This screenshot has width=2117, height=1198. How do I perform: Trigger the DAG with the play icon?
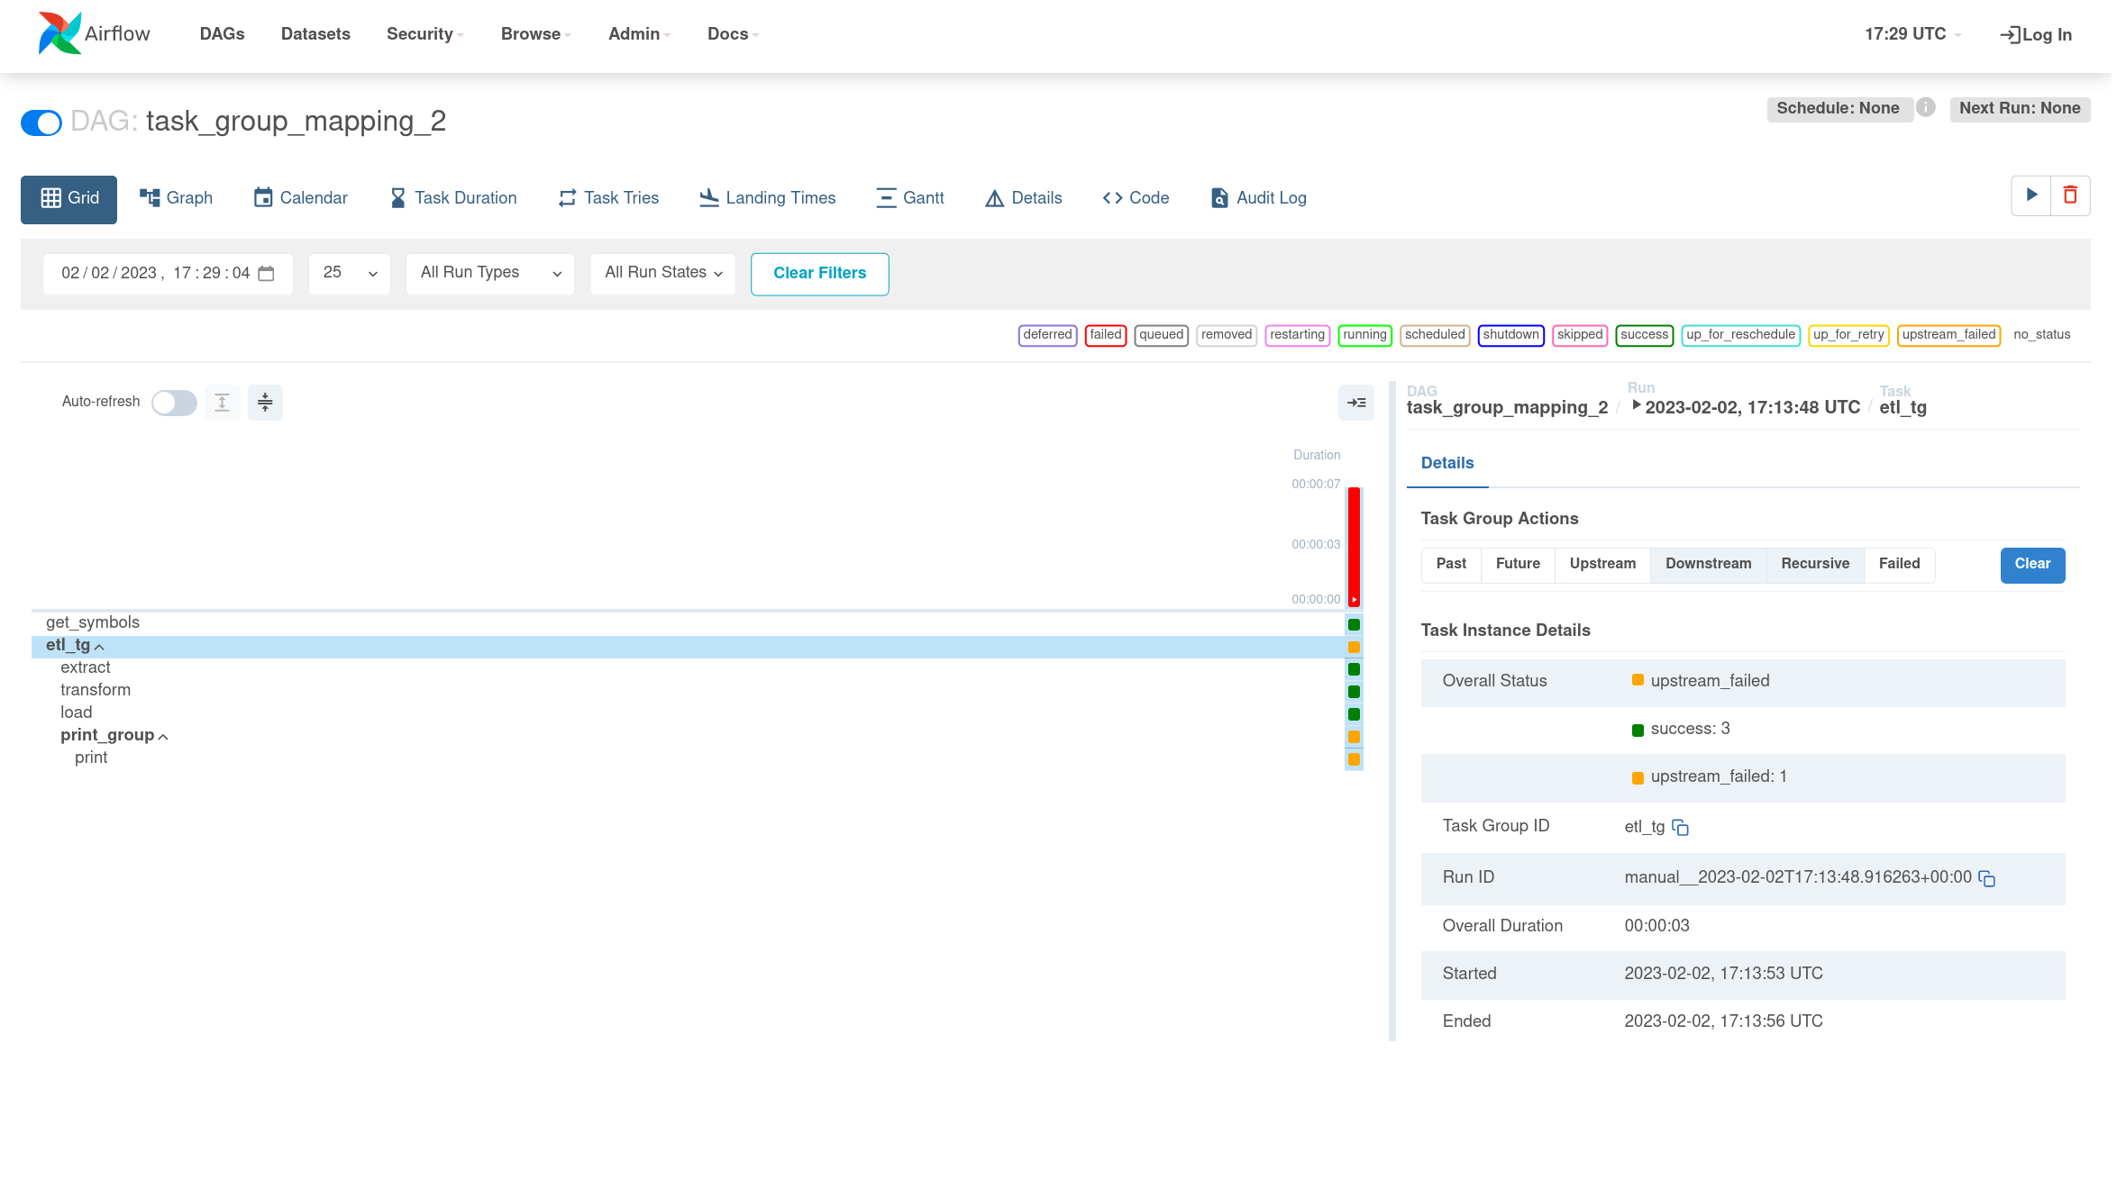(2030, 195)
